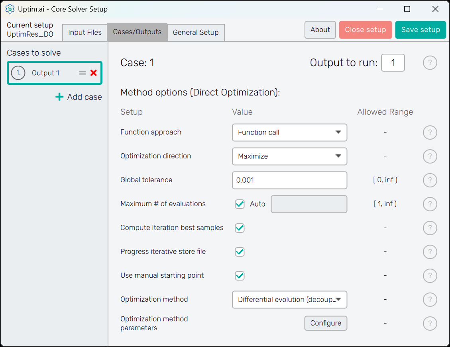
Task: Expand the Optimization direction dropdown
Action: (289, 156)
